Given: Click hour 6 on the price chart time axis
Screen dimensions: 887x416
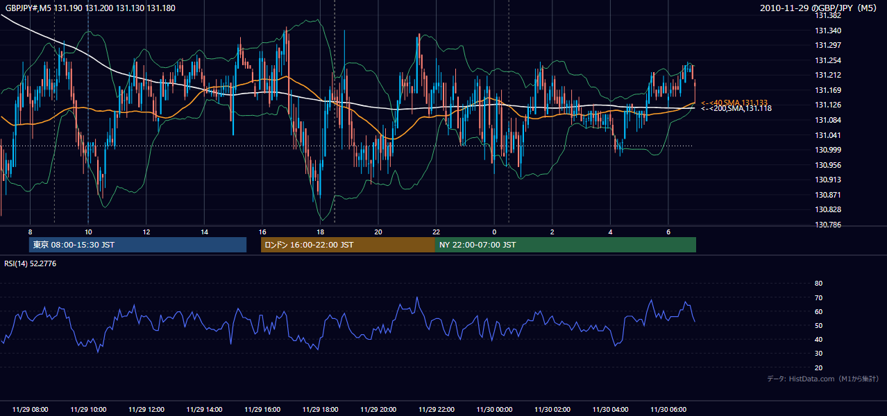Looking at the screenshot, I should (x=668, y=232).
